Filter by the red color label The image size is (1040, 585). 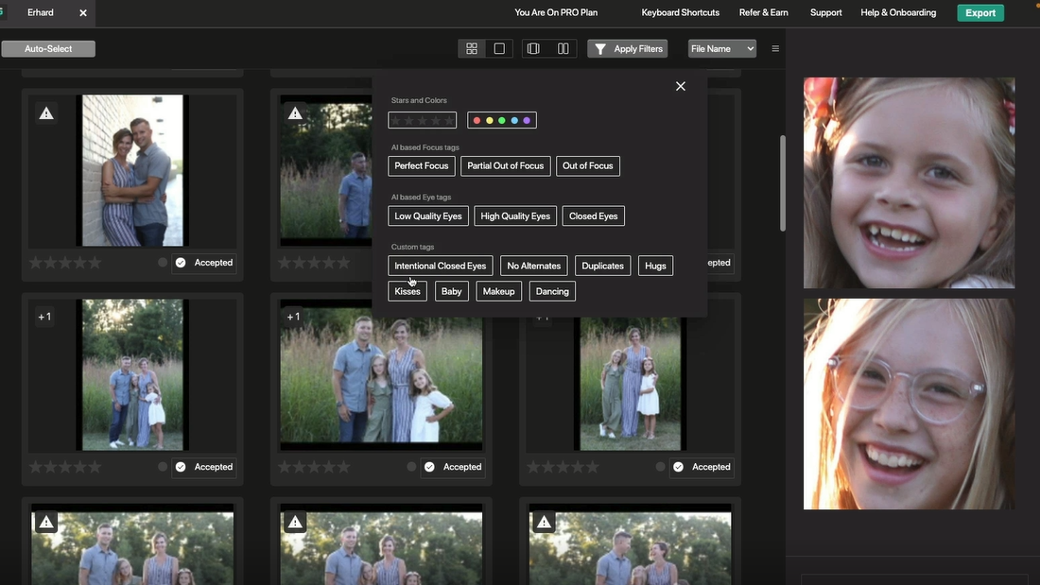point(477,121)
